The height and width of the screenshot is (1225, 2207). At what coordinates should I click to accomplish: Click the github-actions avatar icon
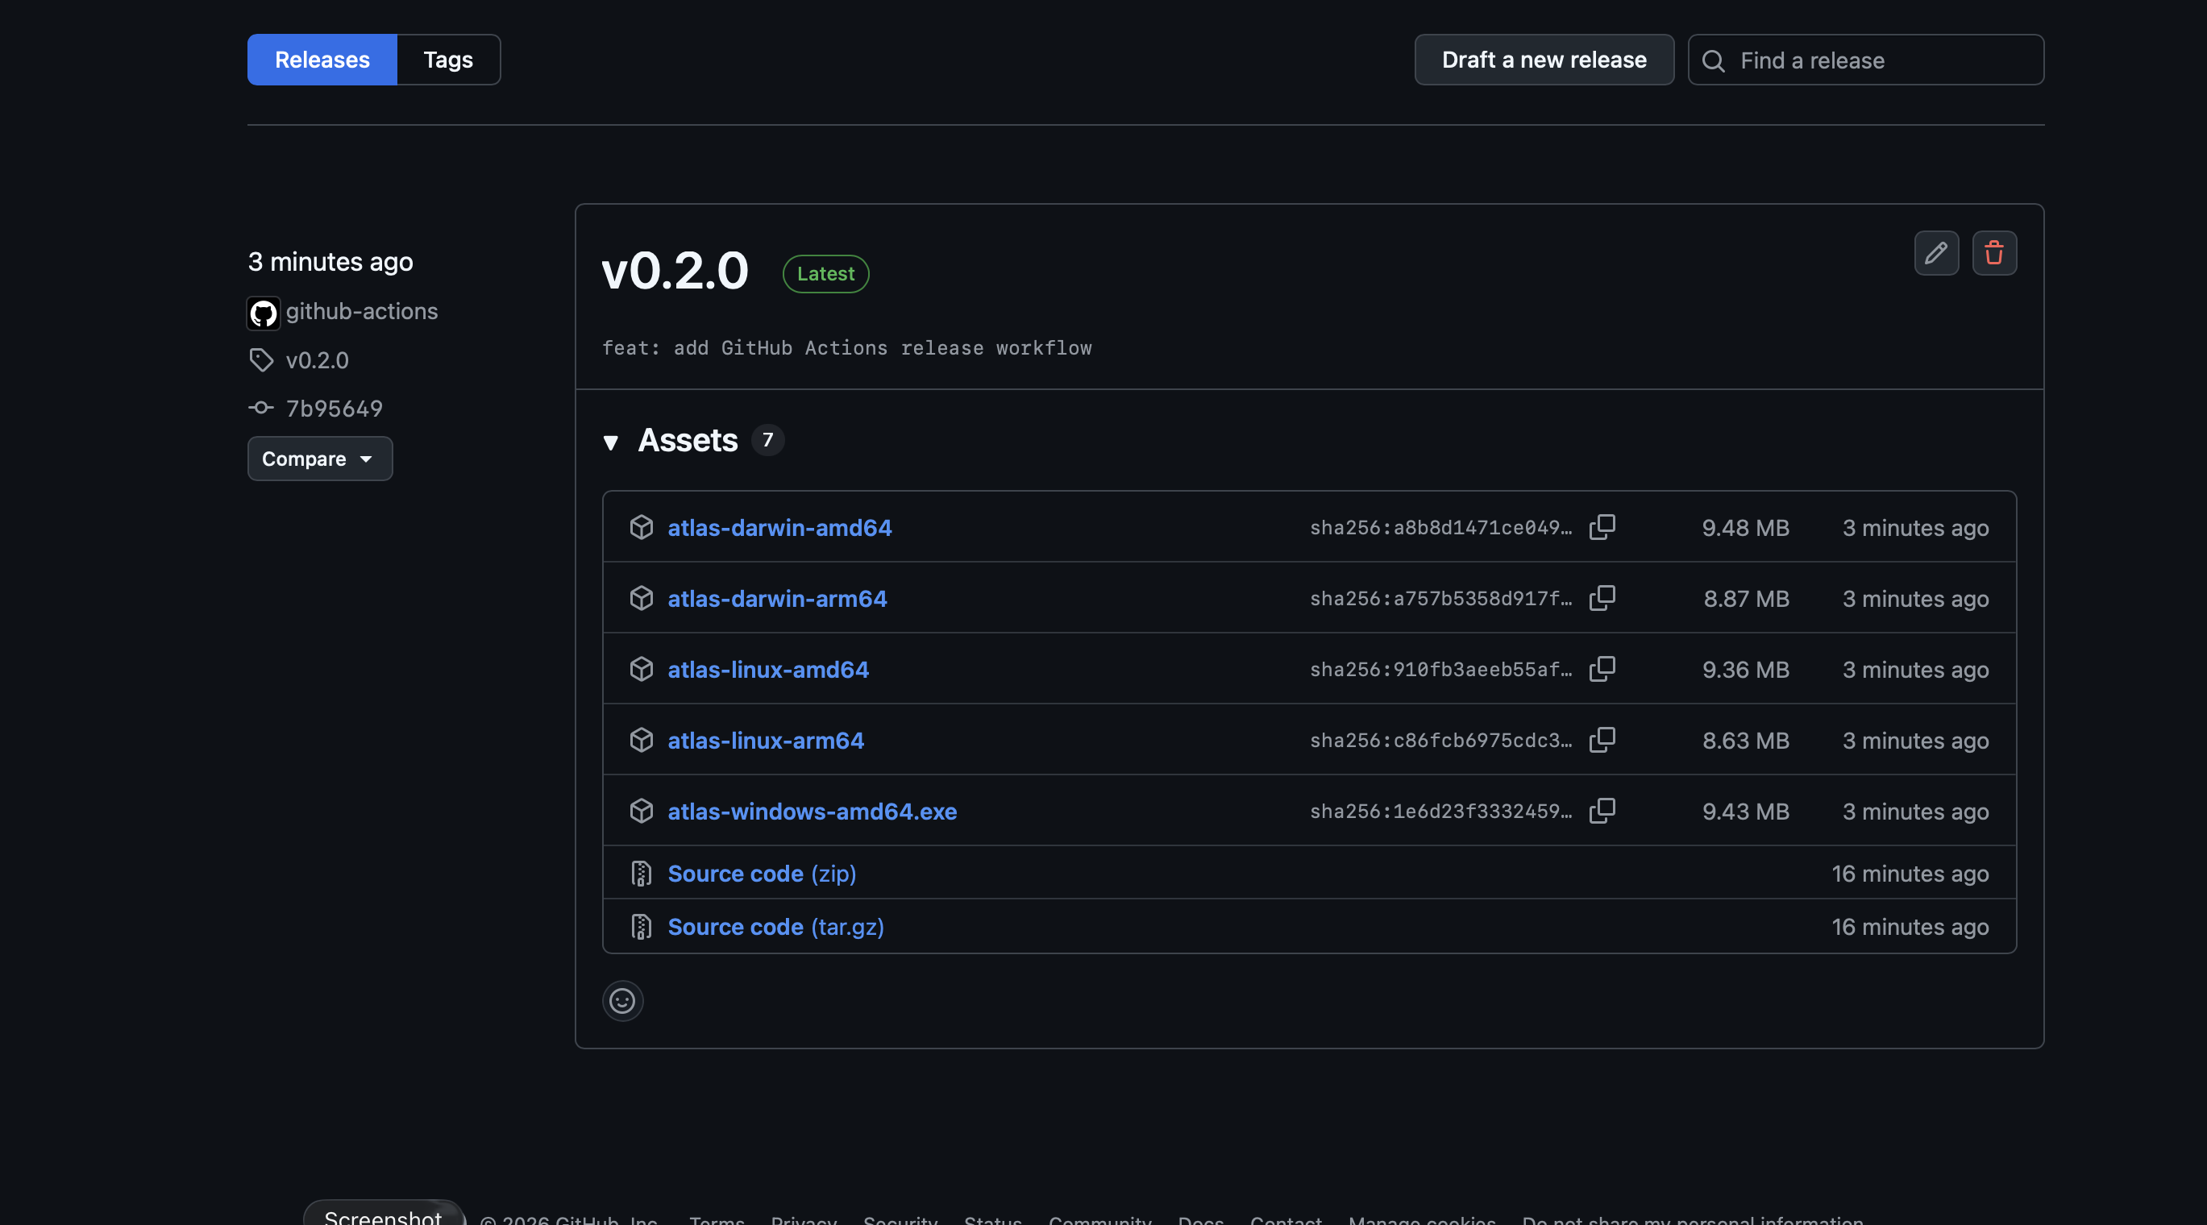tap(263, 313)
